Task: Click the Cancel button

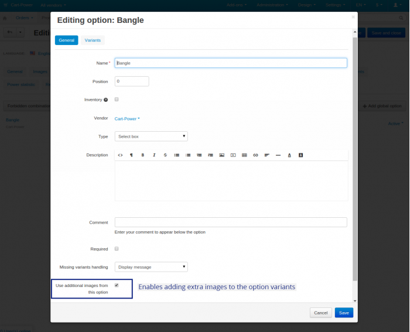Action: pos(321,313)
